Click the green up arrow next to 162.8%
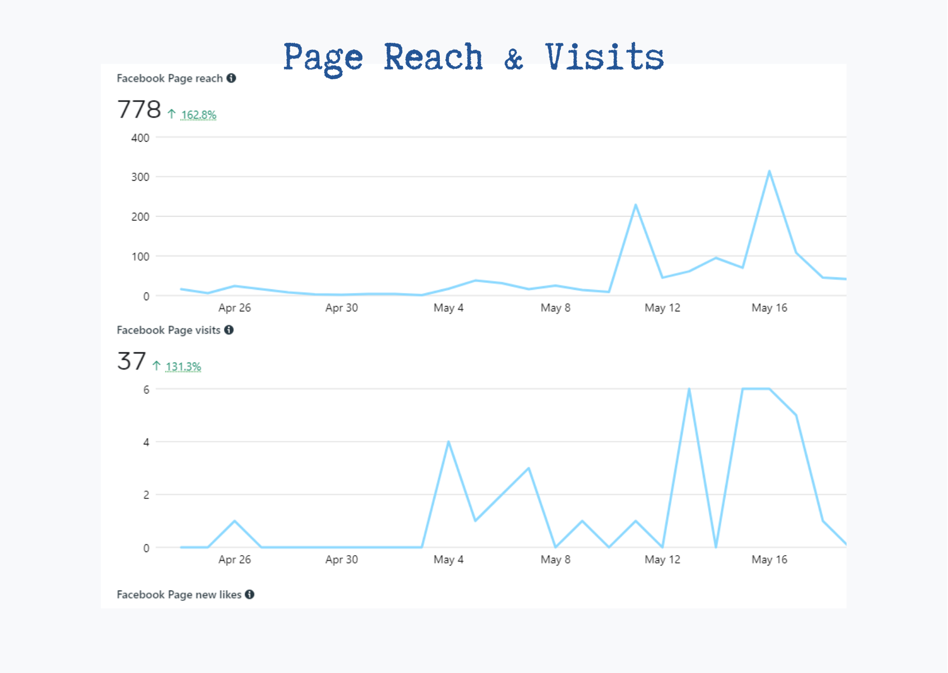The image size is (948, 673). pyautogui.click(x=171, y=114)
